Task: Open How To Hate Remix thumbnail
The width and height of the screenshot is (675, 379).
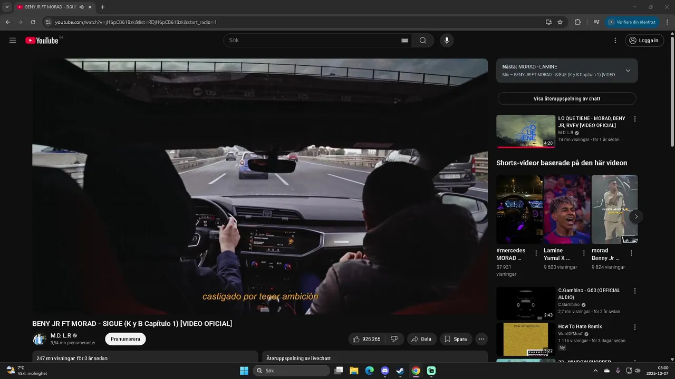Action: coord(526,340)
